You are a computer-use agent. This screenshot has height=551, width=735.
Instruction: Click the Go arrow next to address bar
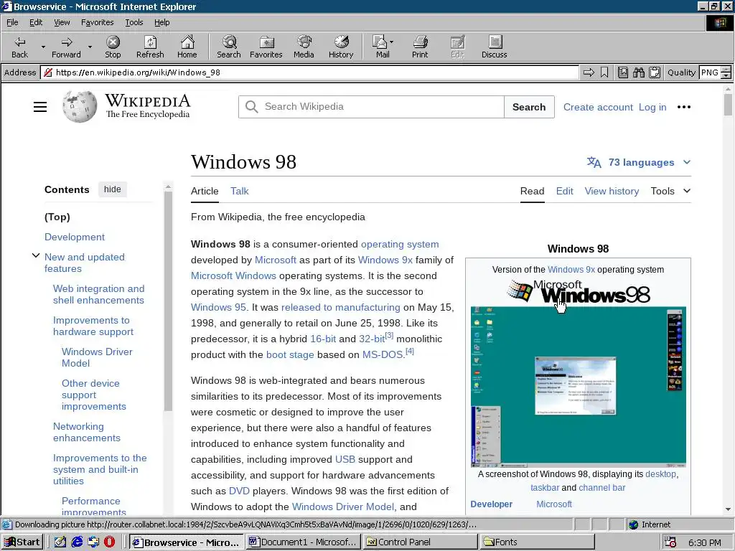click(589, 72)
